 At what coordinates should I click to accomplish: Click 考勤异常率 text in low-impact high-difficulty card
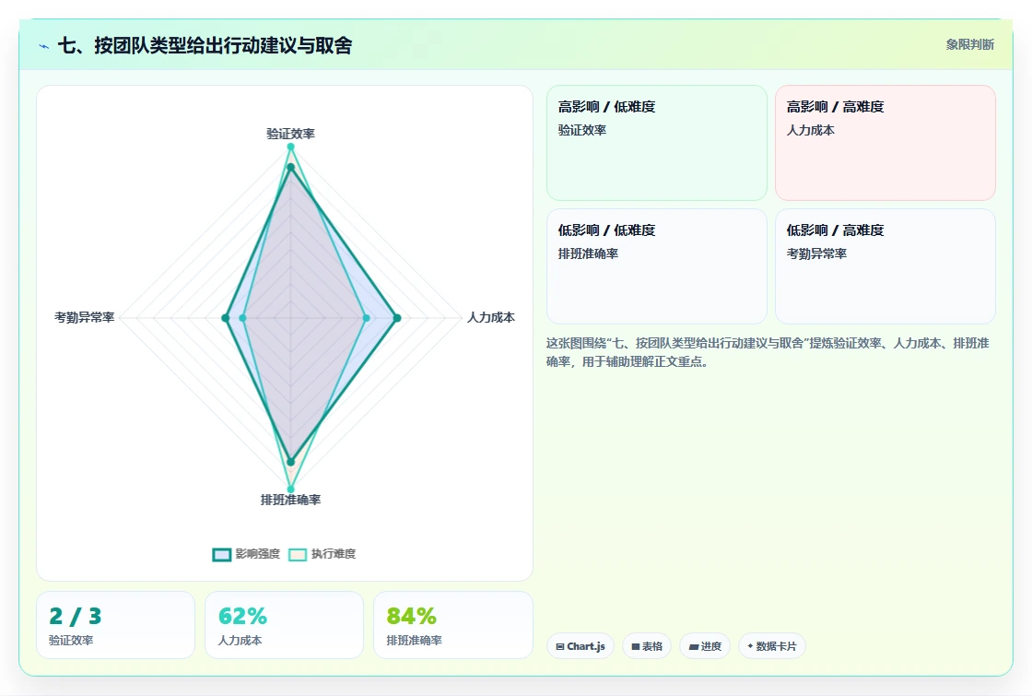(816, 254)
